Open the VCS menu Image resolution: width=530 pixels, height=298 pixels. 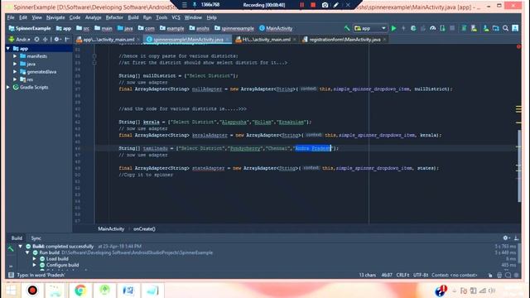[176, 17]
